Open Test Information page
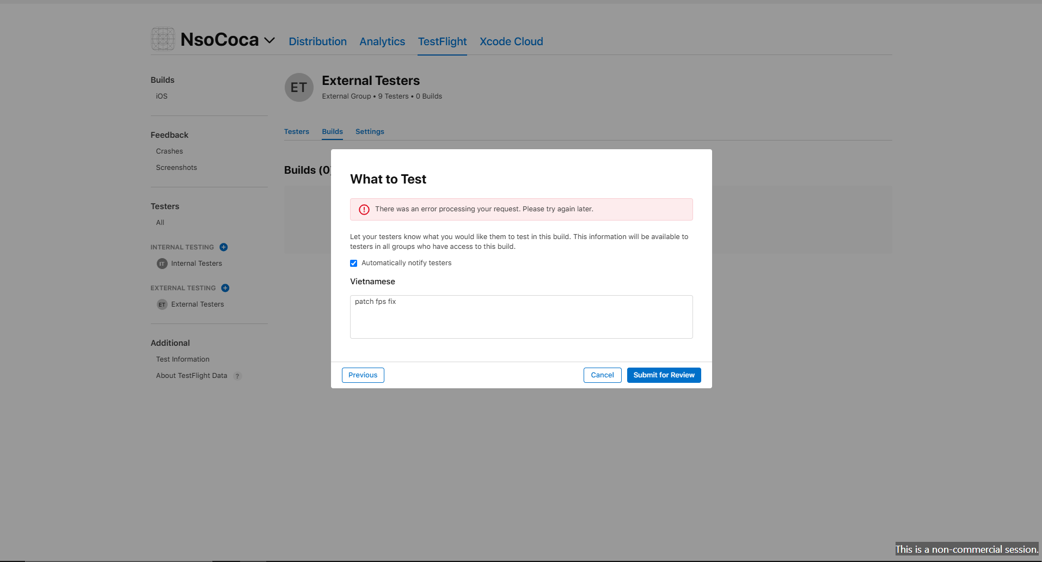1042x562 pixels. (182, 359)
